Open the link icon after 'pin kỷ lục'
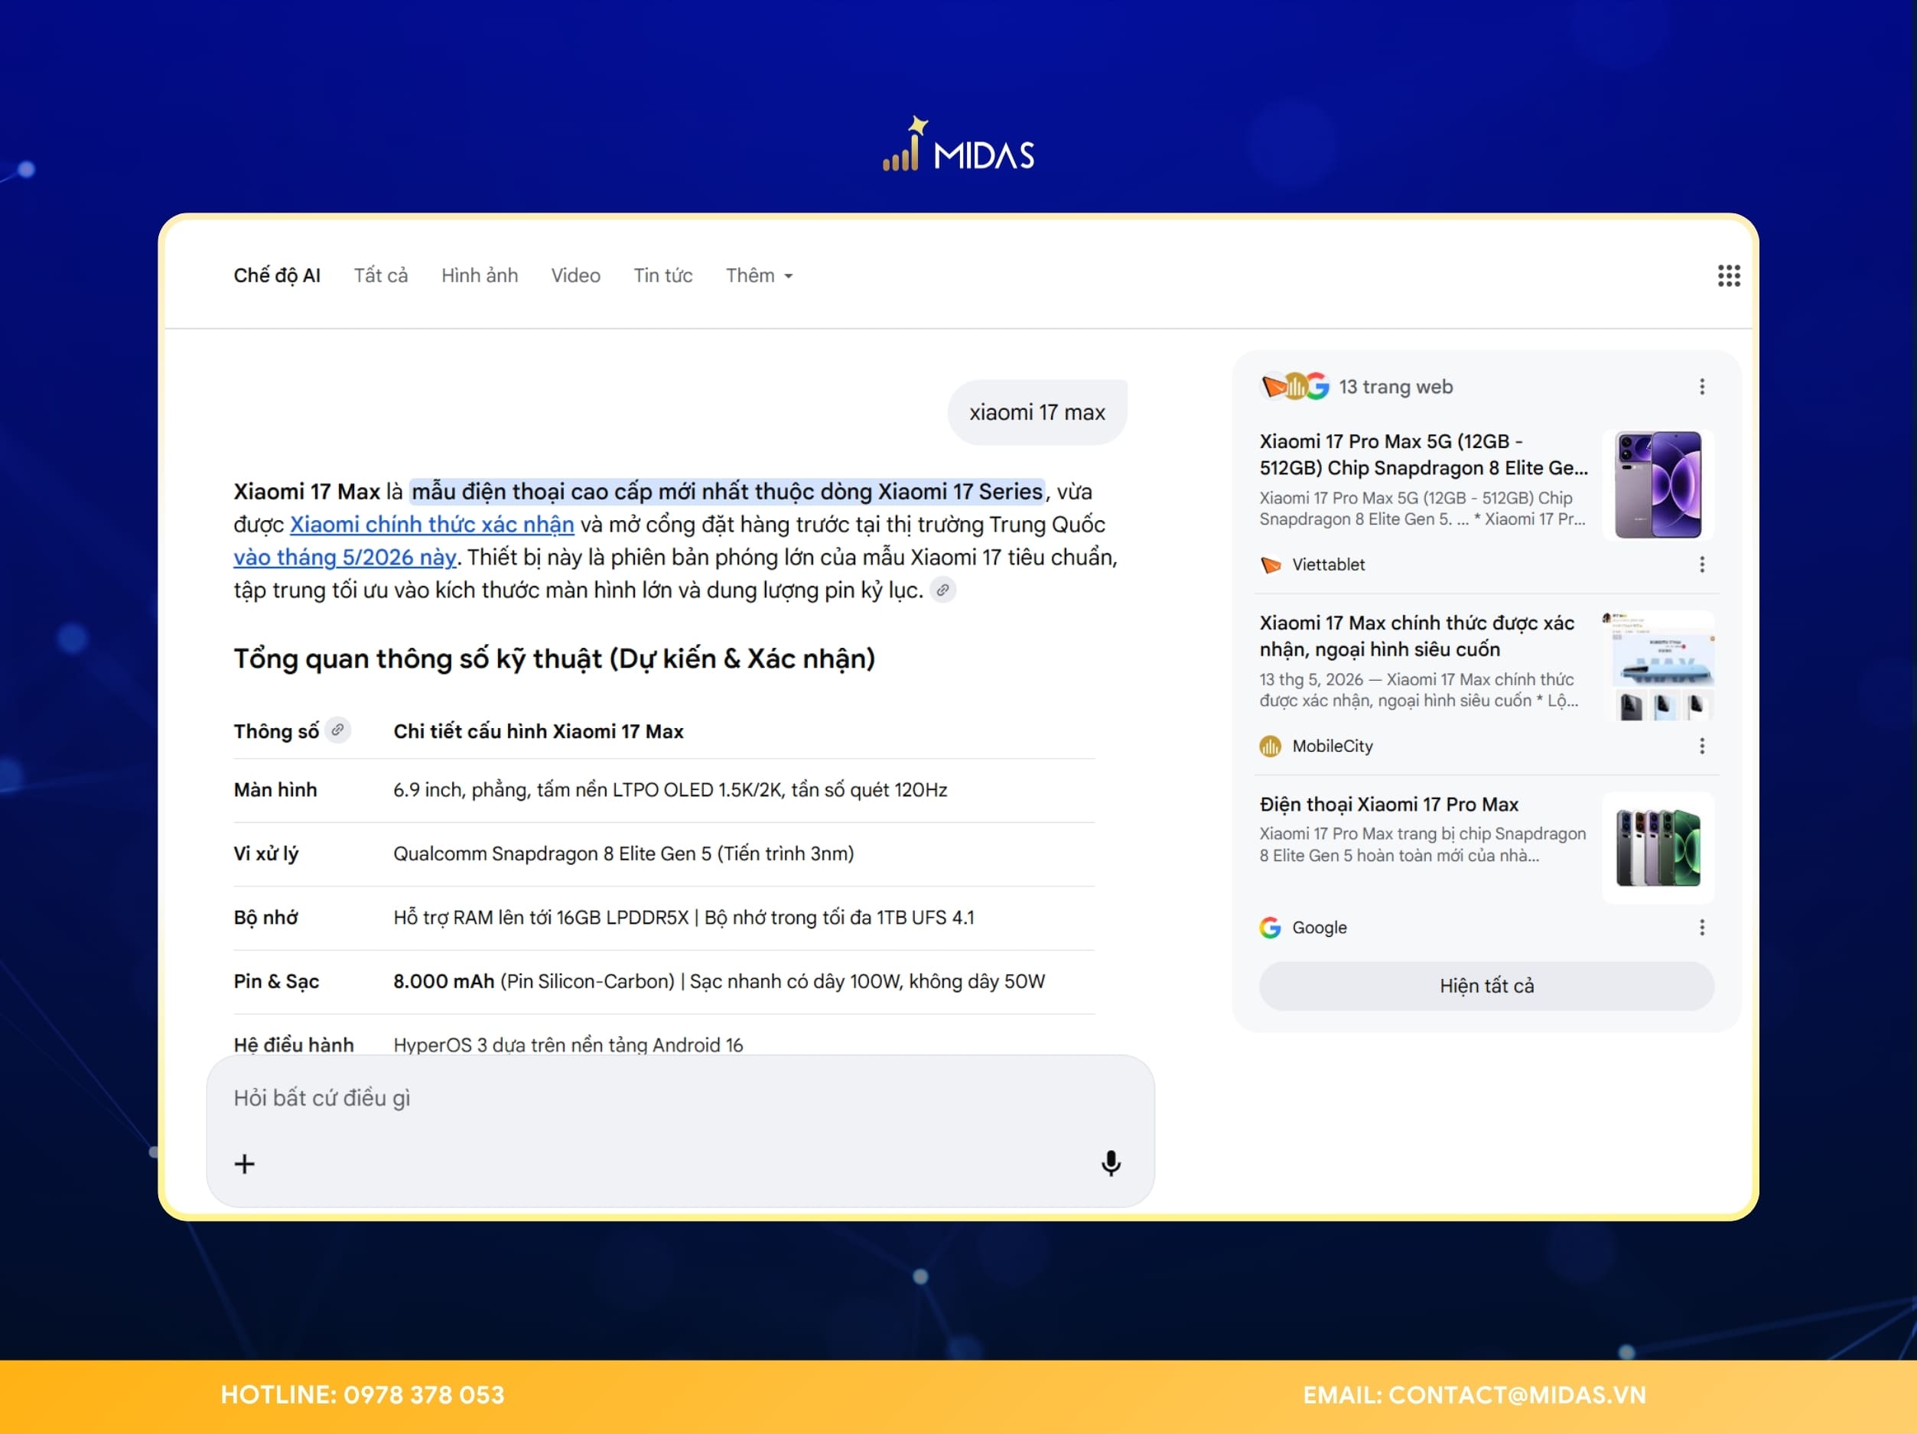1917x1434 pixels. (943, 590)
